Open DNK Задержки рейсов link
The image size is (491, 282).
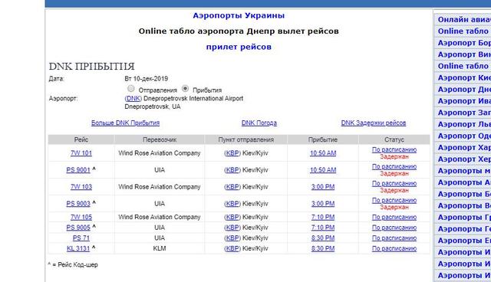click(x=374, y=123)
